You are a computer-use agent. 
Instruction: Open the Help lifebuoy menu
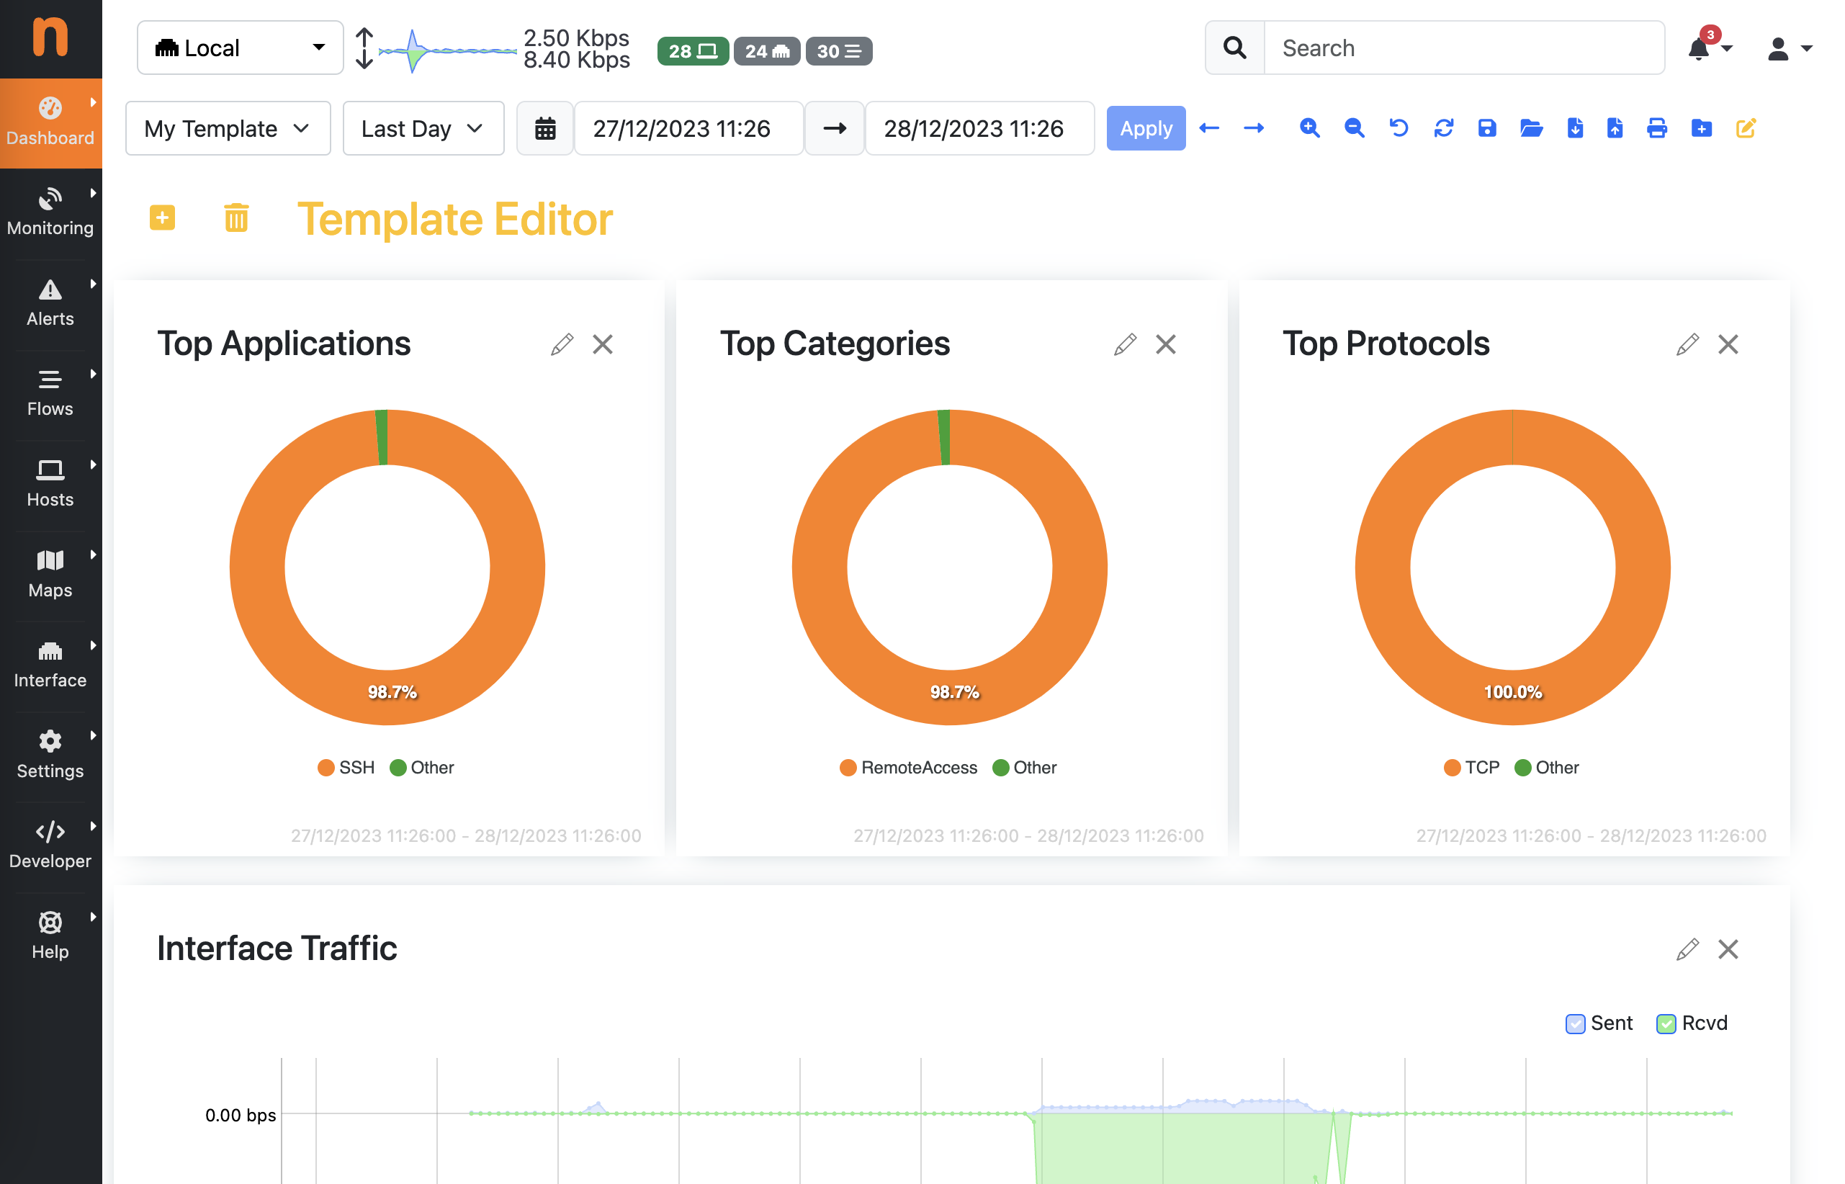pyautogui.click(x=50, y=936)
